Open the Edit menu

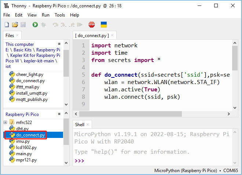(x=19, y=15)
